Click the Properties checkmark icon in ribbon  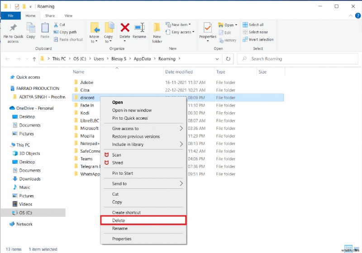pos(208,28)
